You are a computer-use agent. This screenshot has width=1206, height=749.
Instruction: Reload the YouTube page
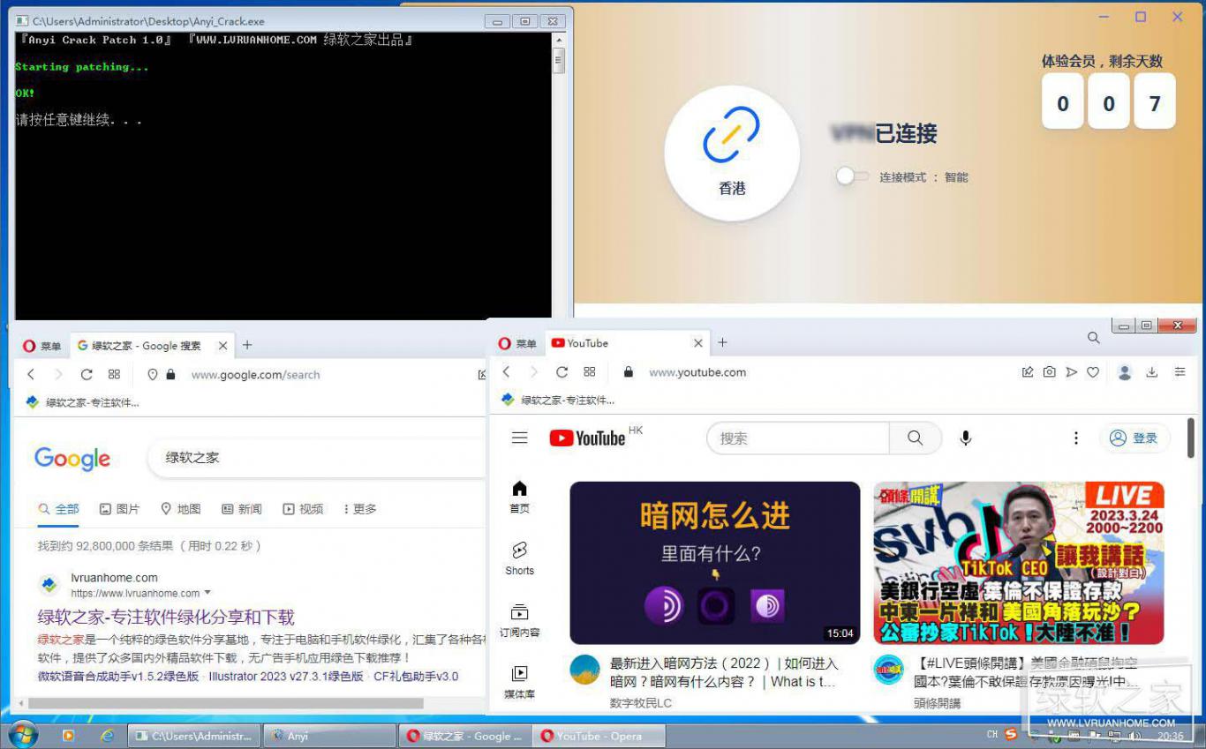(562, 372)
